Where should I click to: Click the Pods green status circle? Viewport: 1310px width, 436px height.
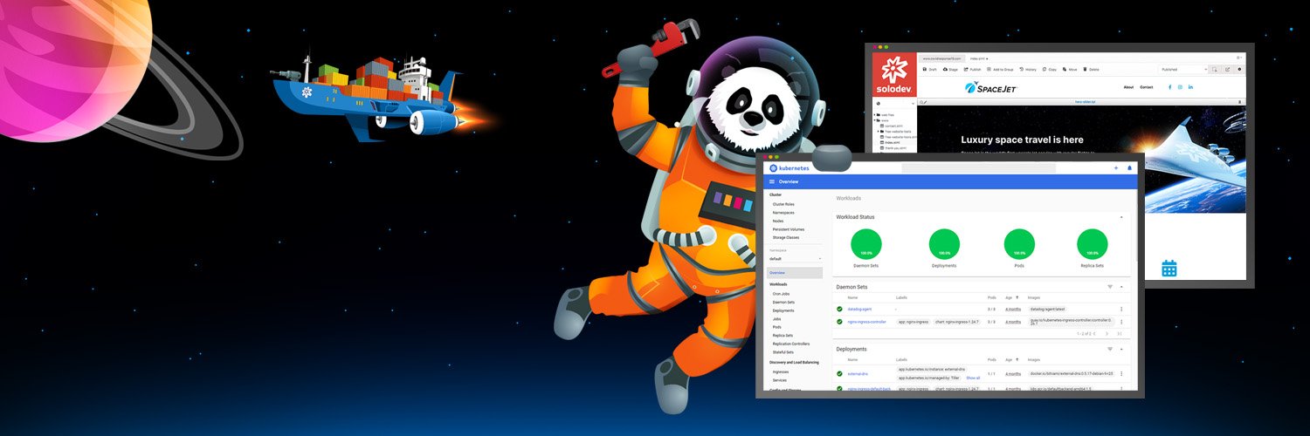click(1019, 243)
